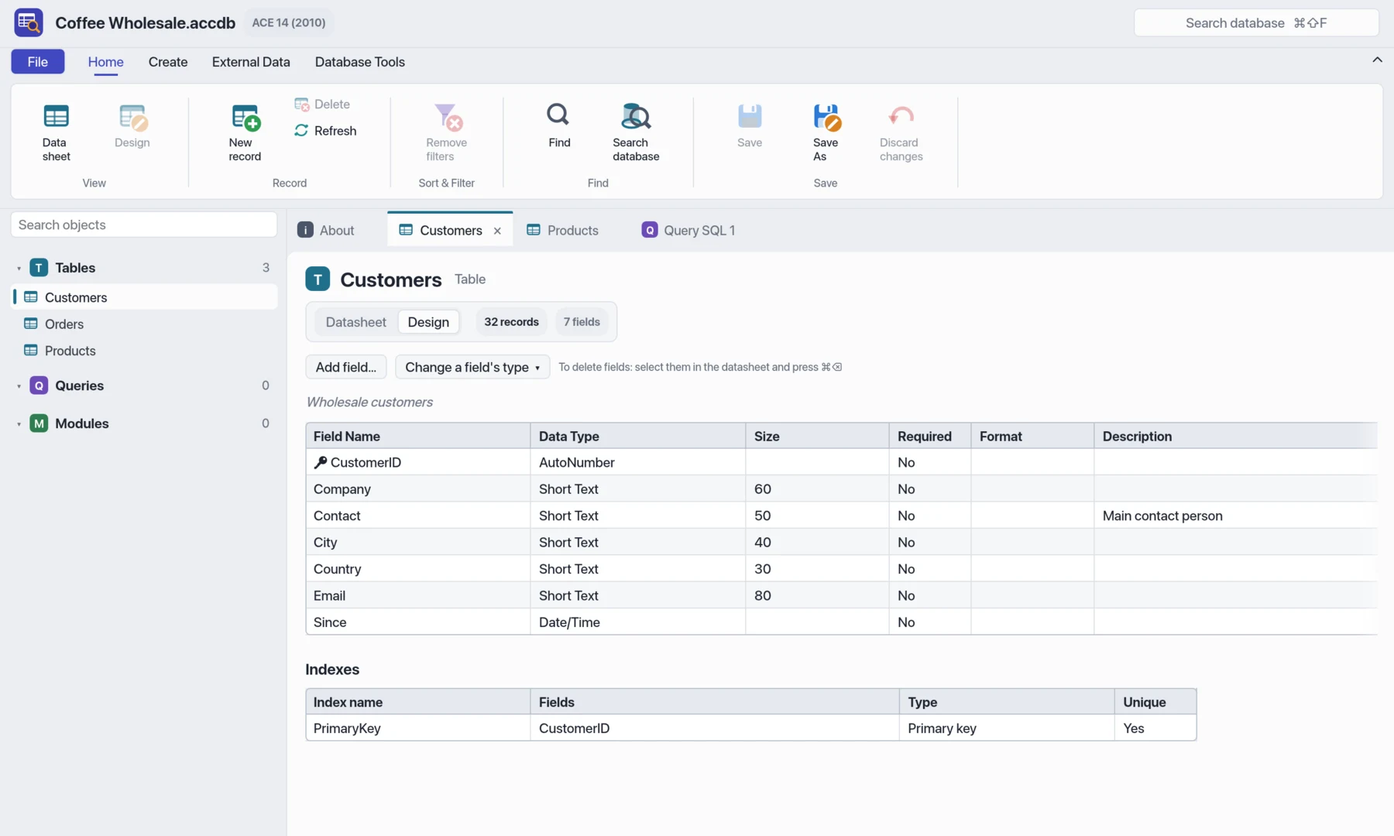The image size is (1394, 836).
Task: Open the External Data ribbon tab
Action: point(251,62)
